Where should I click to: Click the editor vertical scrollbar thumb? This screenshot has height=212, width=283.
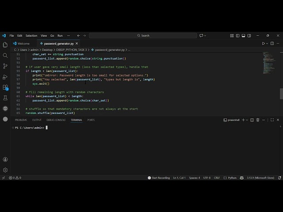pos(281,94)
